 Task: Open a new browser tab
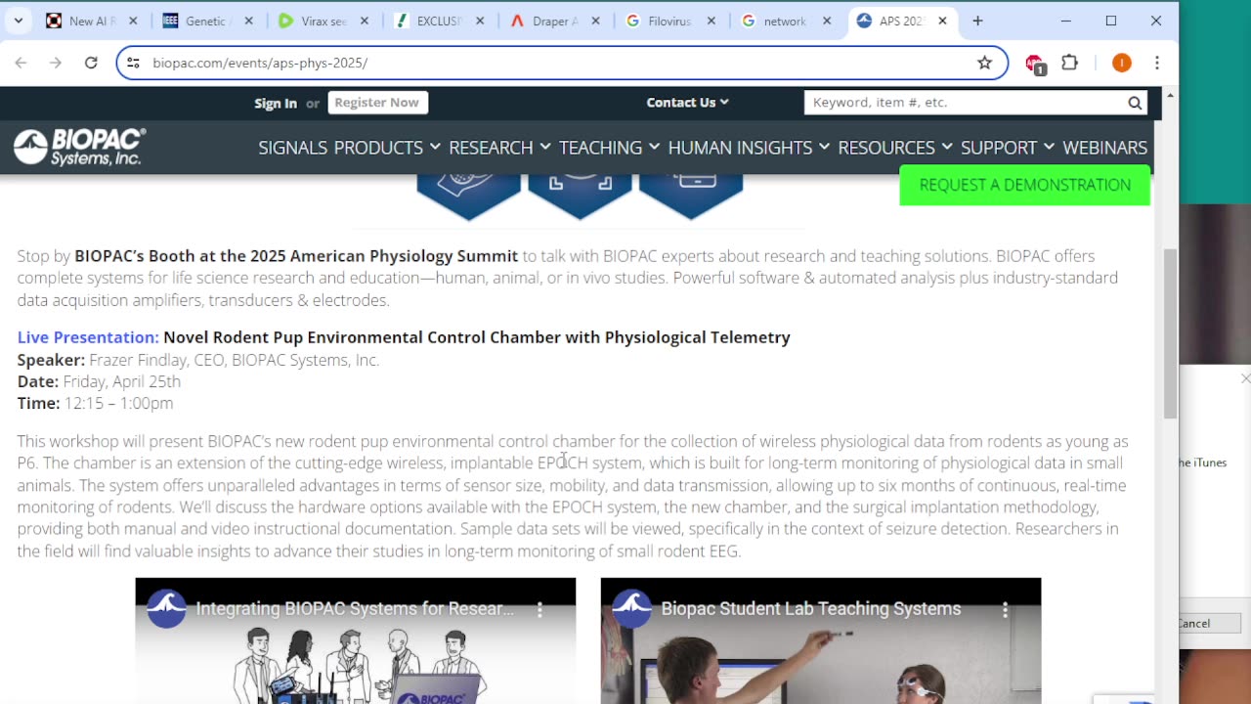(x=977, y=21)
